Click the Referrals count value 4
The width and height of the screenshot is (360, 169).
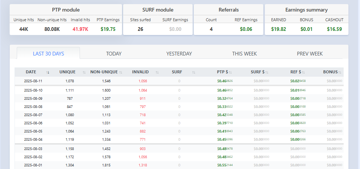[211, 29]
